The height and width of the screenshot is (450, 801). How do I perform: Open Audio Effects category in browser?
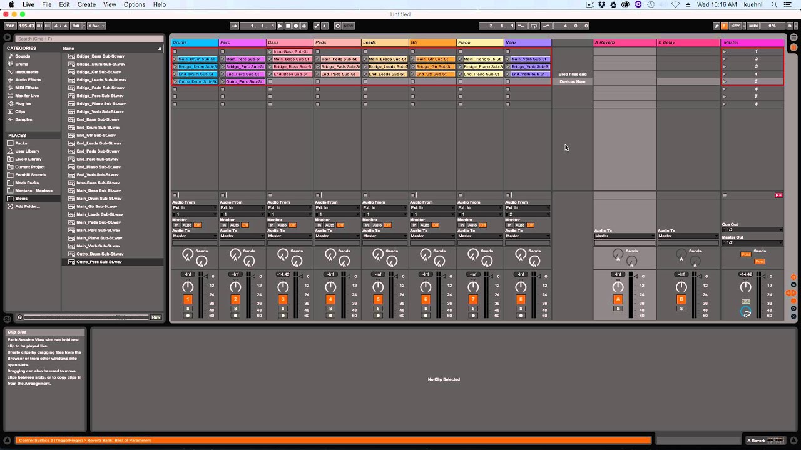[x=28, y=80]
